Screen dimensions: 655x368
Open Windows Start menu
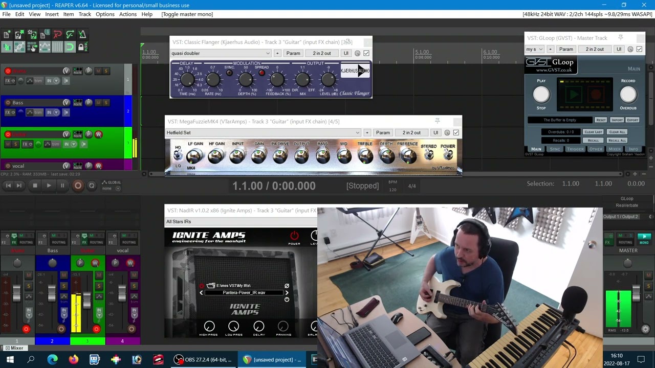(10, 360)
